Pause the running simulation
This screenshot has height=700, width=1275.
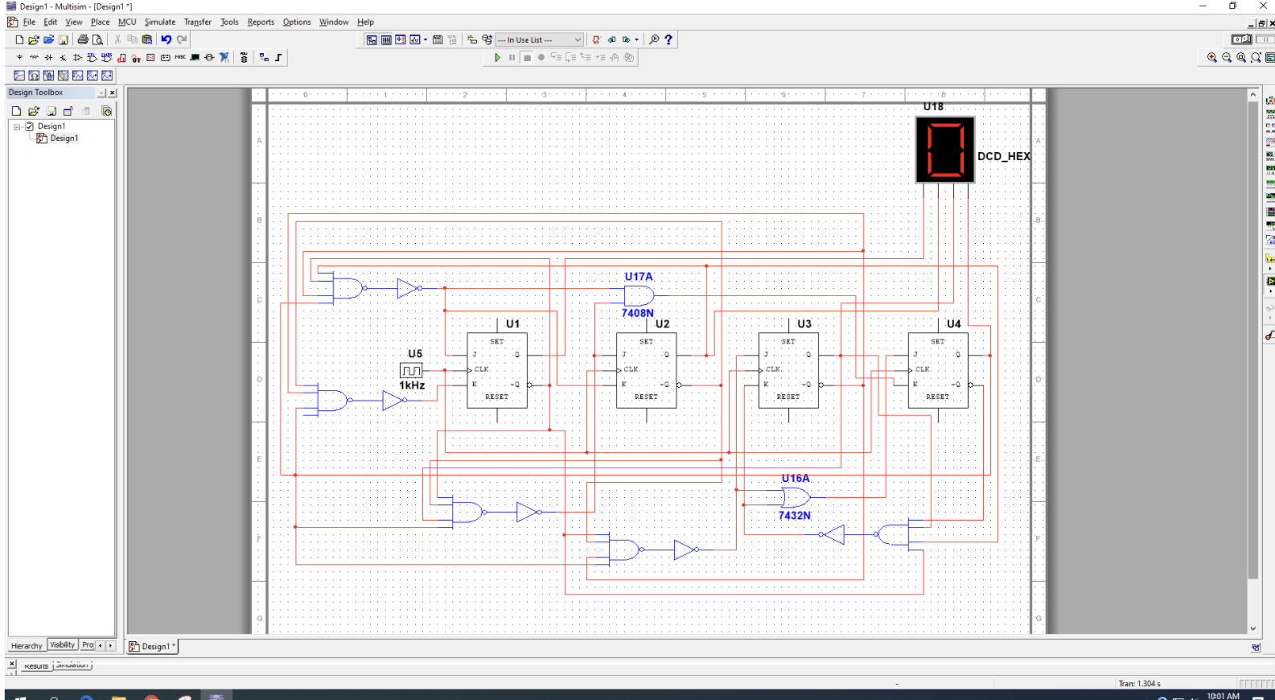click(x=512, y=57)
